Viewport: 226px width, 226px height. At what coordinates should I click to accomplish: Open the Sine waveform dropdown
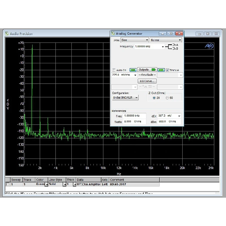(135, 40)
